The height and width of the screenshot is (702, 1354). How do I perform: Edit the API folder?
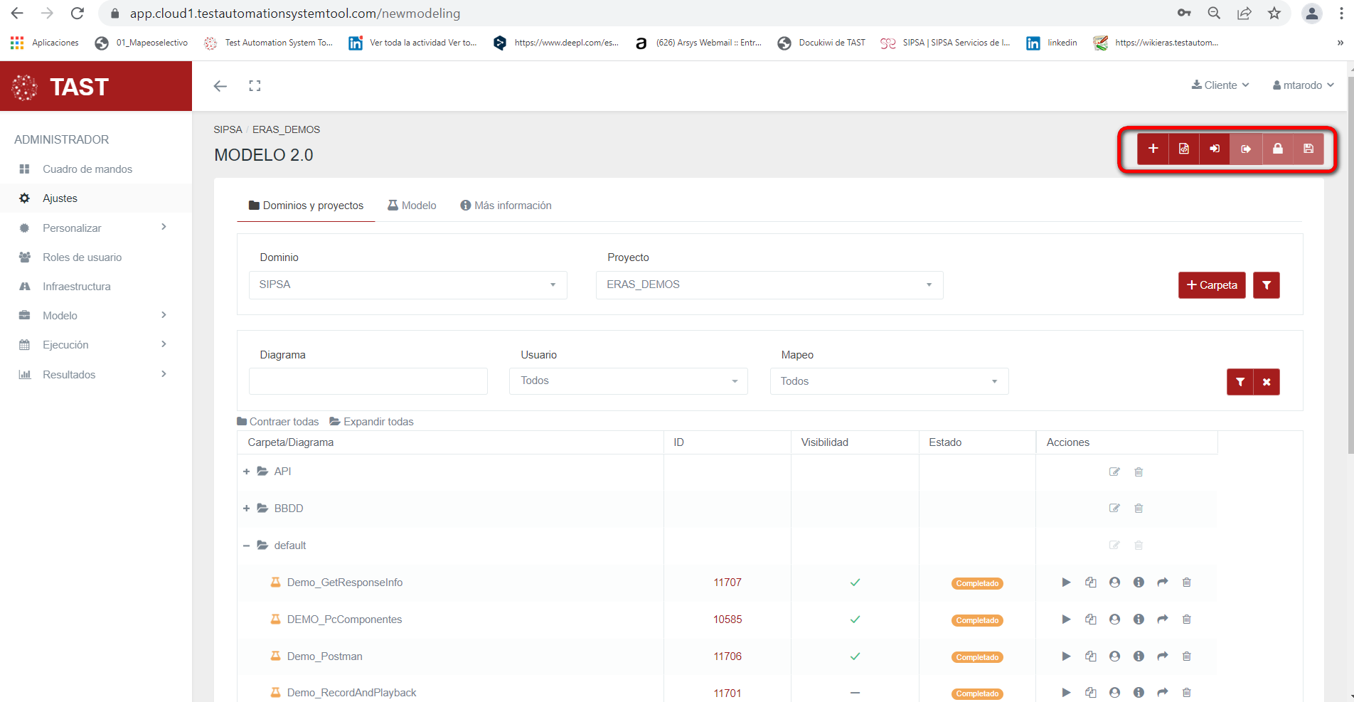(1114, 472)
